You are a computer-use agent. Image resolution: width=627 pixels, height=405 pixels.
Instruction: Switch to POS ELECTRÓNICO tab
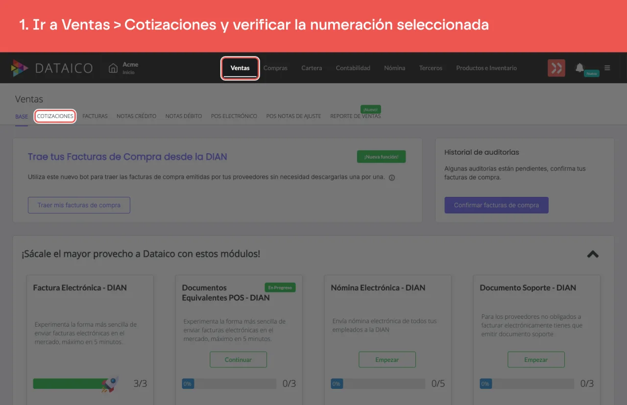234,117
